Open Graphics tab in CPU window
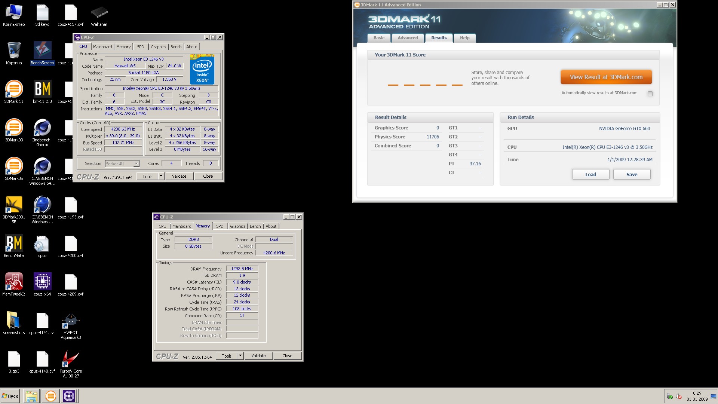718x404 pixels. click(x=159, y=47)
